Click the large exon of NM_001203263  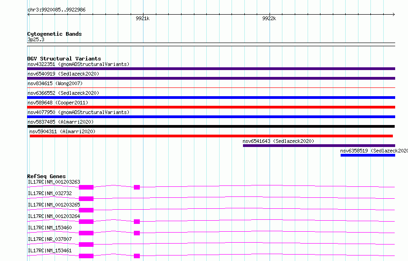86,187
